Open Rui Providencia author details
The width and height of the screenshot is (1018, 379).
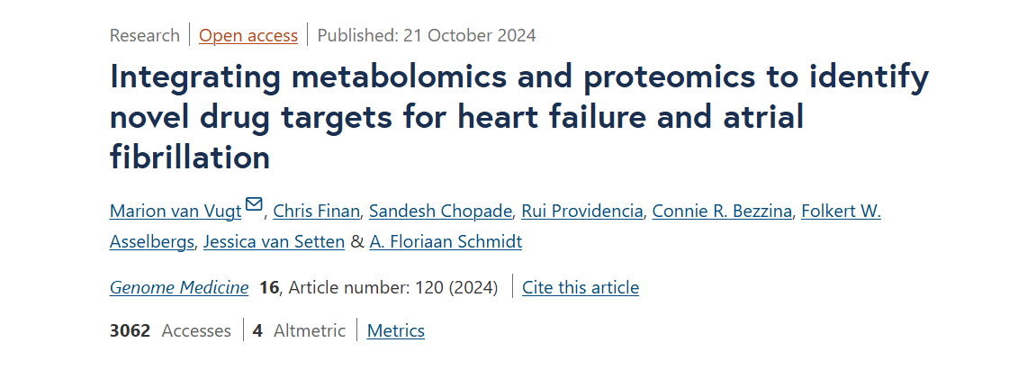click(582, 212)
